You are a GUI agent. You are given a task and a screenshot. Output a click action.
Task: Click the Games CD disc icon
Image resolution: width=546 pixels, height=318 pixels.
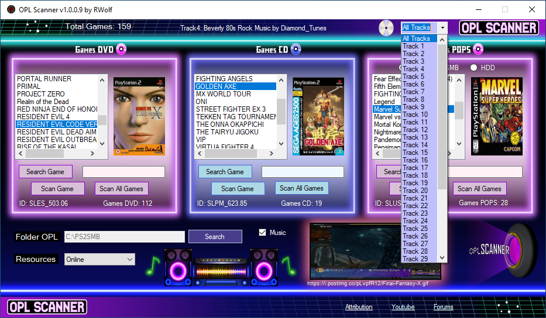click(296, 50)
